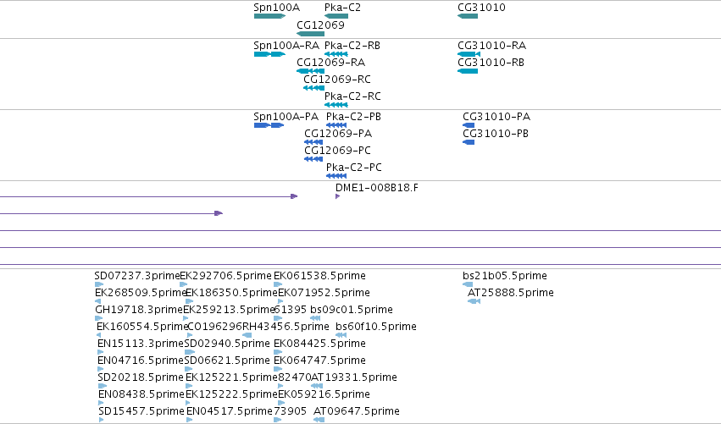
Task: Click the bs09c01.5prime EST glyph
Action: (x=315, y=318)
